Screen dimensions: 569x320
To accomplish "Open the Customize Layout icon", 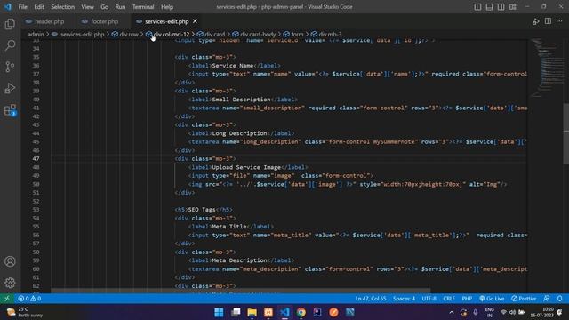I will 513,7.
